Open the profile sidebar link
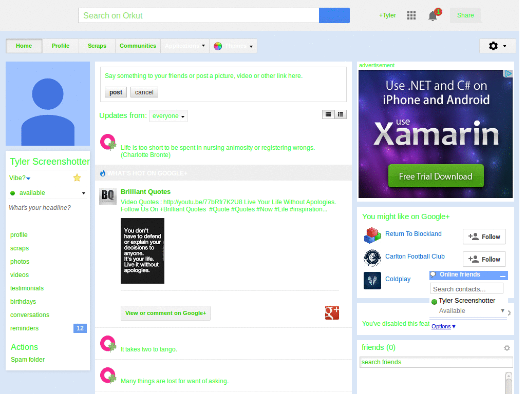This screenshot has height=394, width=526. tap(19, 235)
